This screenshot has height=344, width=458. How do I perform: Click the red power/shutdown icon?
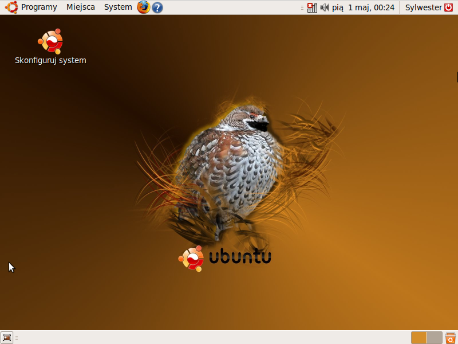point(448,7)
